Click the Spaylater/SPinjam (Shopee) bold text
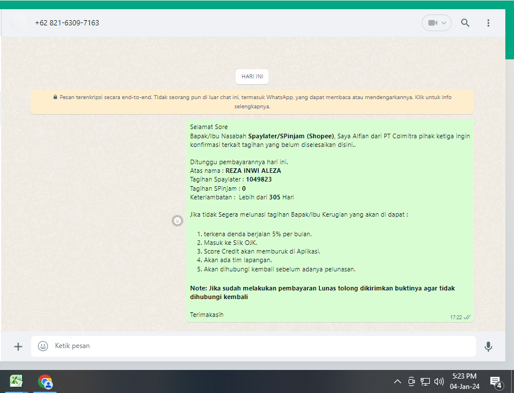This screenshot has height=393, width=514. click(291, 136)
